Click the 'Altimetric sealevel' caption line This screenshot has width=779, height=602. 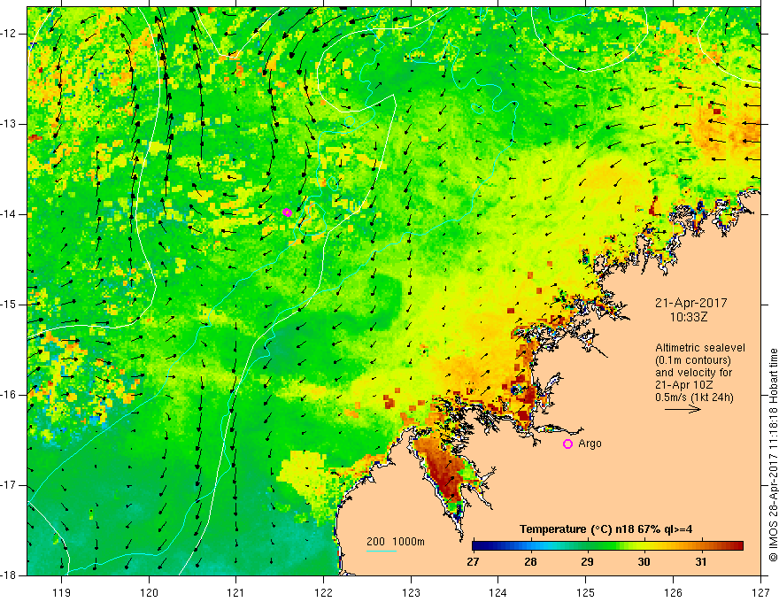700,348
